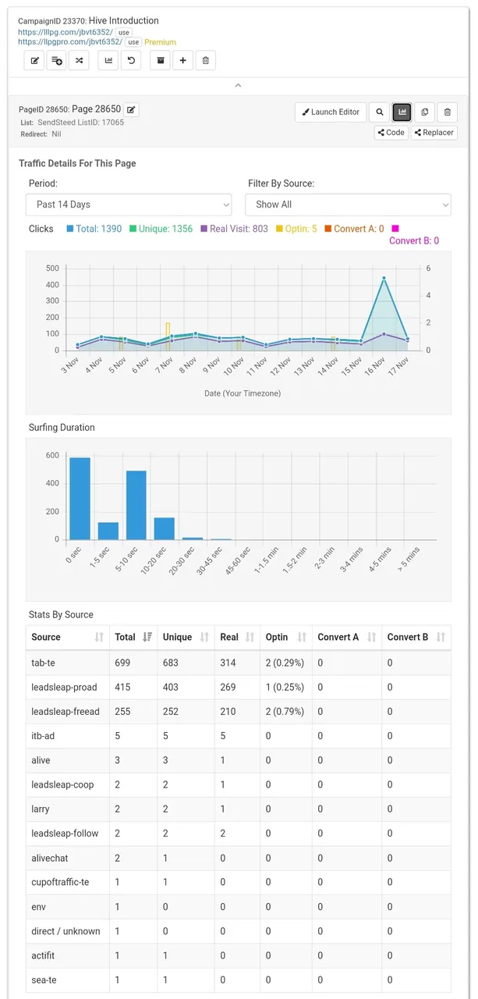Select the leadsleap-freead source row

point(238,712)
